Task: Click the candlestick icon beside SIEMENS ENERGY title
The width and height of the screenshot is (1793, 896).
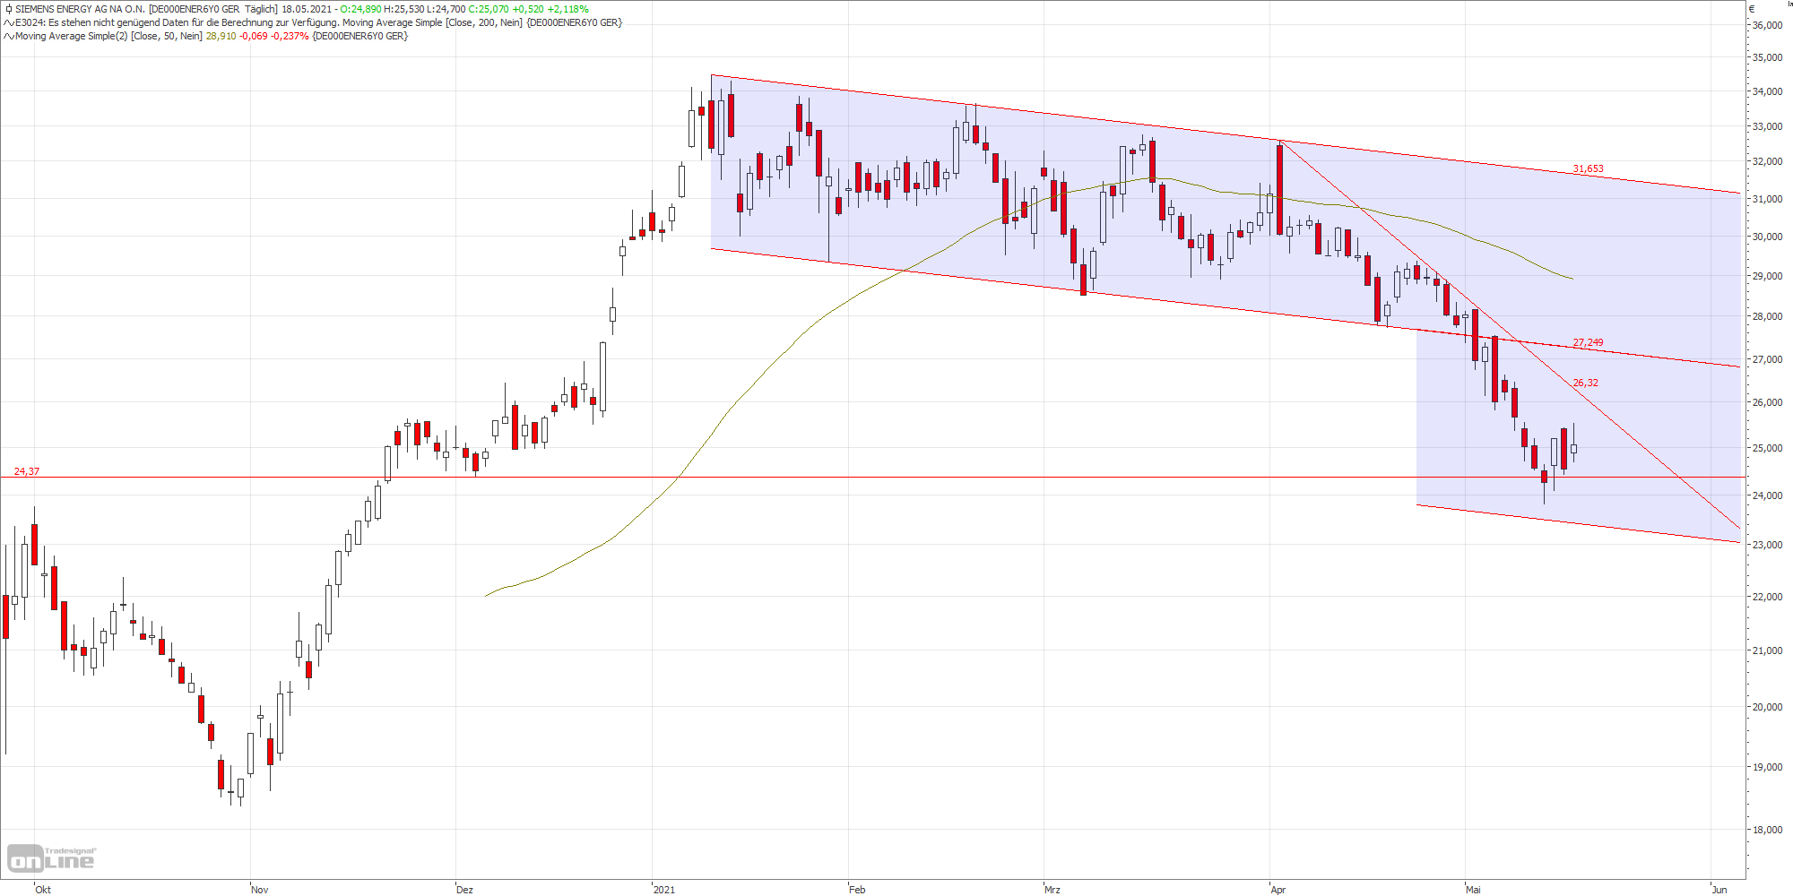Action: pyautogui.click(x=8, y=9)
